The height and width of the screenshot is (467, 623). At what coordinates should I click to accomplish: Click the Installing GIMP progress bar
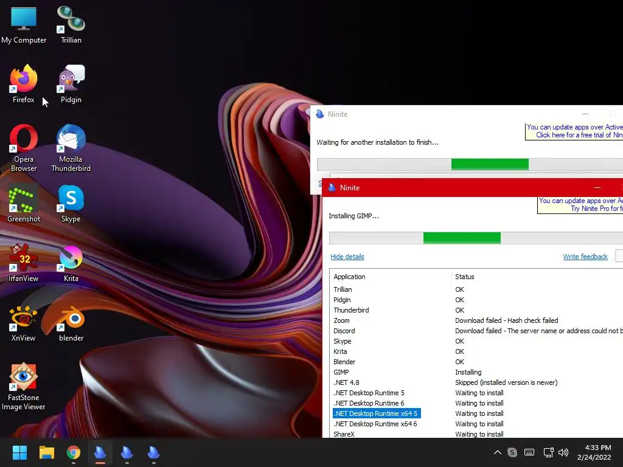tap(476, 238)
